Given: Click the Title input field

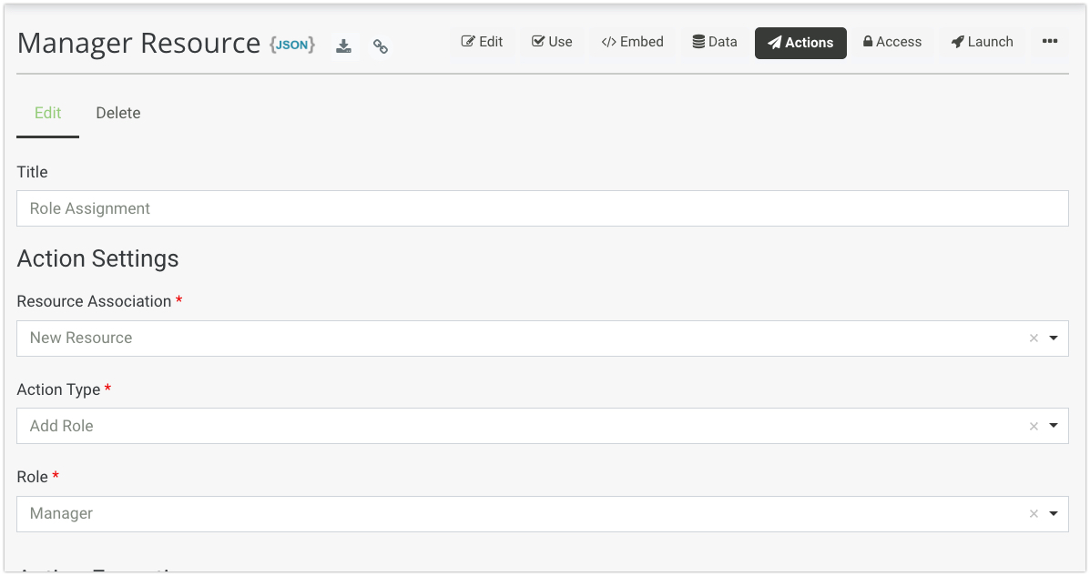Looking at the screenshot, I should [x=542, y=208].
